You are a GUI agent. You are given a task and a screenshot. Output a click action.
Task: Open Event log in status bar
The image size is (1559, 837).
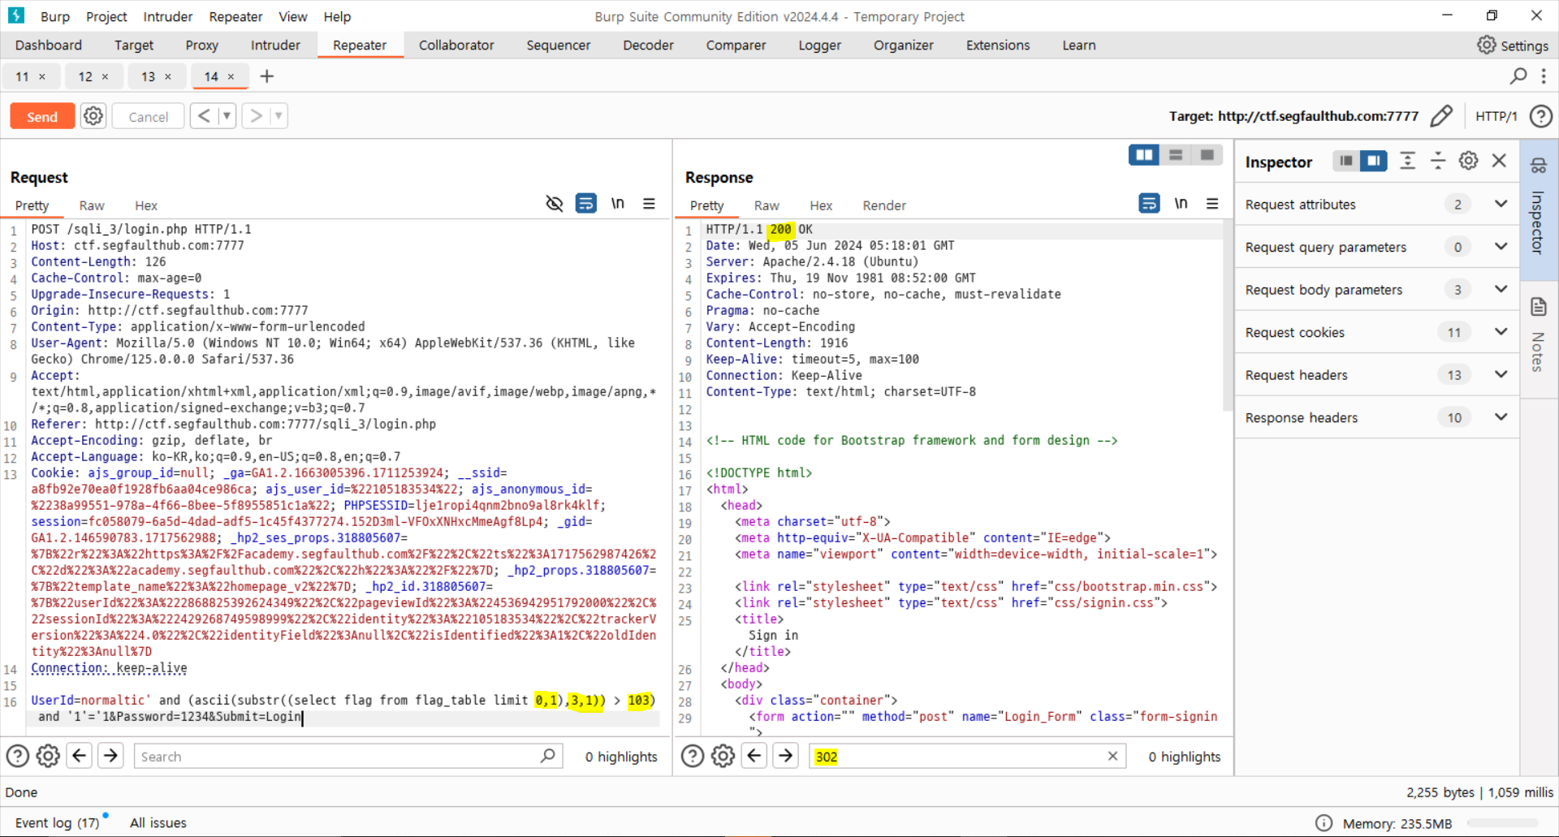tap(57, 822)
